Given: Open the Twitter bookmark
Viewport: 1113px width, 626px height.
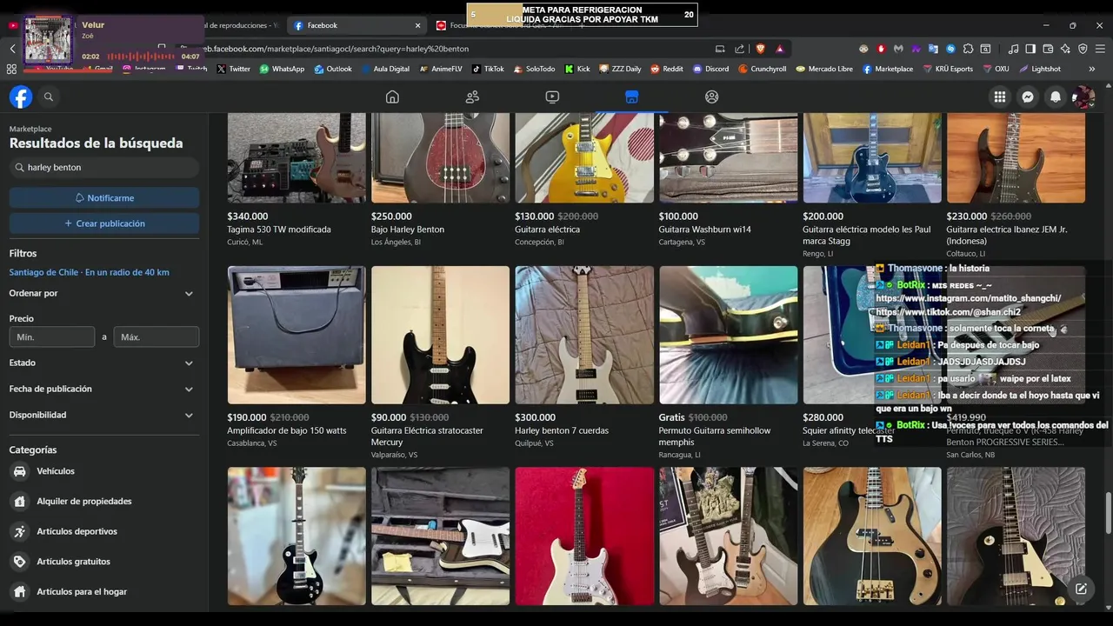Looking at the screenshot, I should coord(233,69).
